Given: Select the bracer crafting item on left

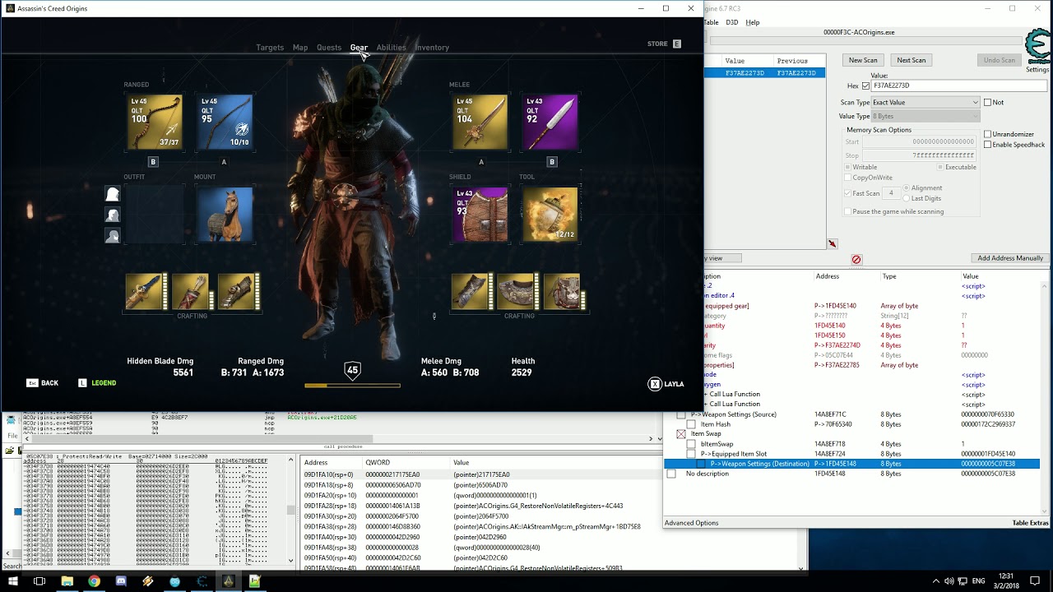Looking at the screenshot, I should pos(238,292).
